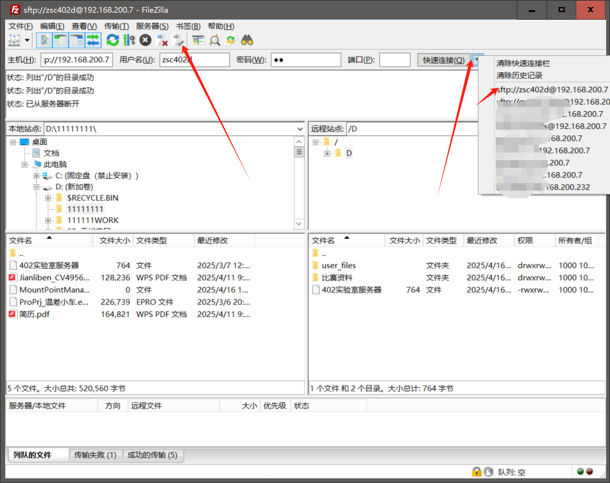Open directory listing filters dialog
Viewport: 610px width, 483px height.
pyautogui.click(x=198, y=40)
